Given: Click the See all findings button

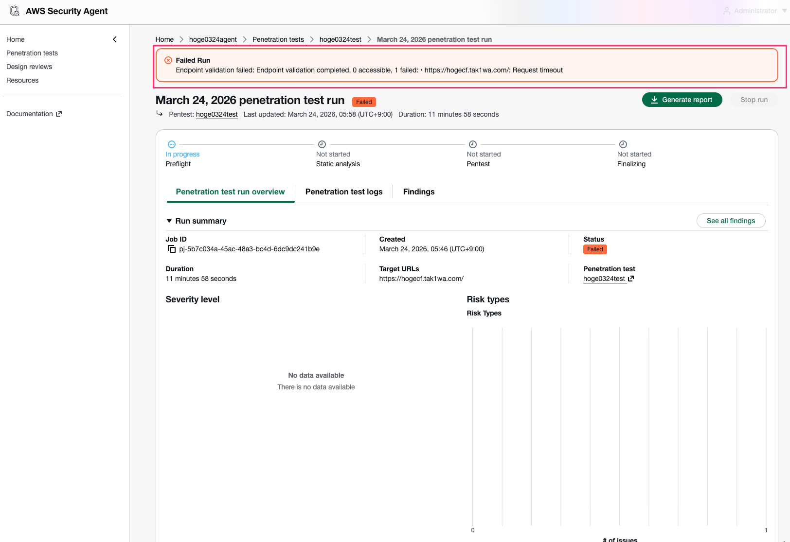Looking at the screenshot, I should pyautogui.click(x=730, y=221).
